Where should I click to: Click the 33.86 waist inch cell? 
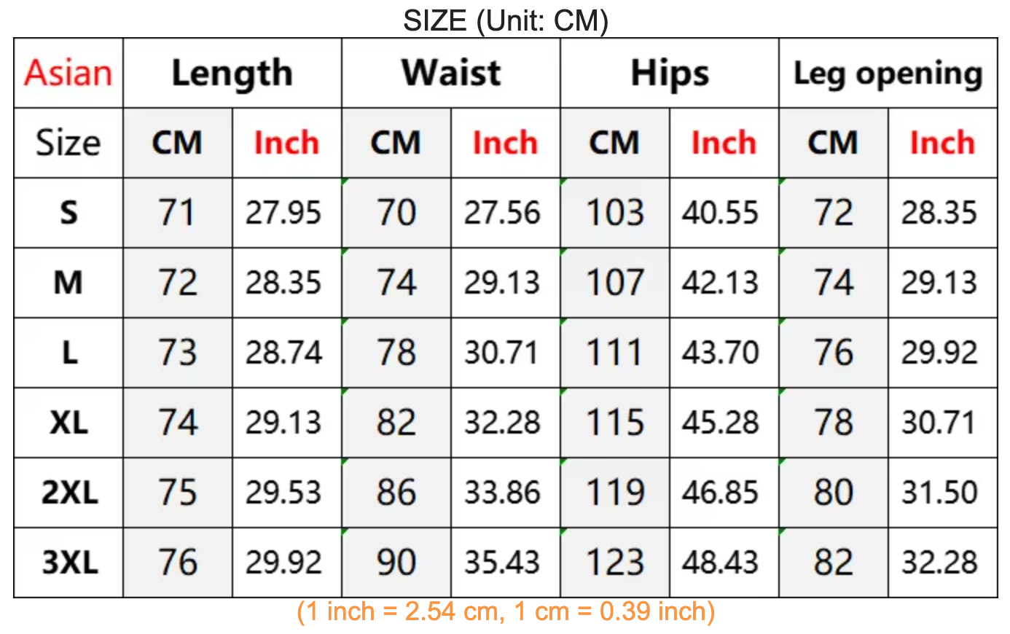pos(502,493)
